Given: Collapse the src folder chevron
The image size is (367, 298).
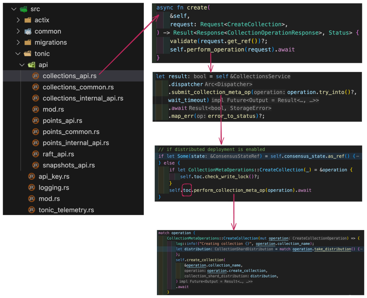Looking at the screenshot, I should (14, 9).
